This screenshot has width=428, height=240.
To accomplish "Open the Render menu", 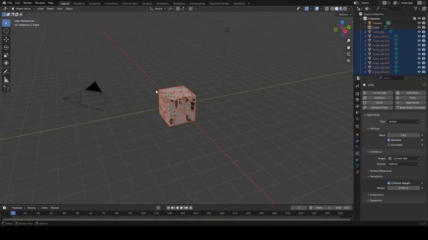I will point(27,3).
